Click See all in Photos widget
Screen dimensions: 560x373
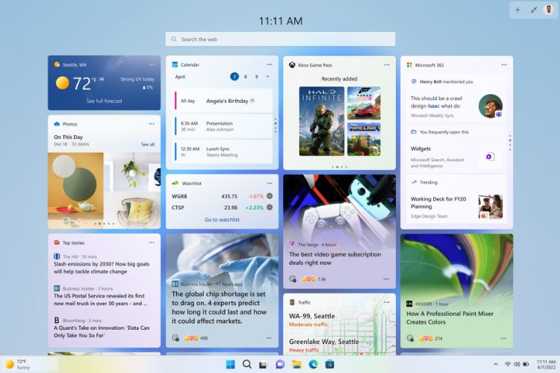148,144
